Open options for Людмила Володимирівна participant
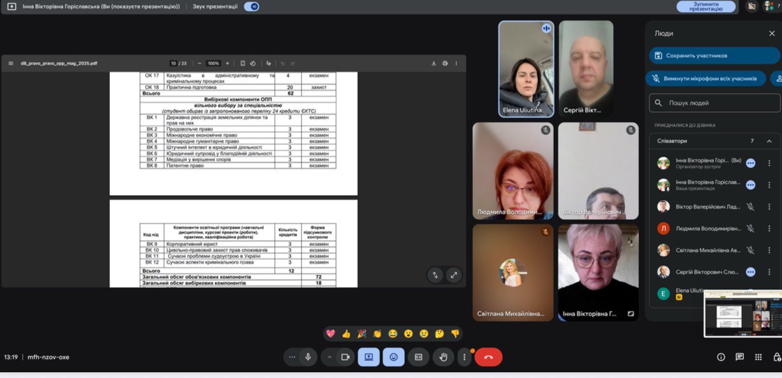 tap(769, 228)
